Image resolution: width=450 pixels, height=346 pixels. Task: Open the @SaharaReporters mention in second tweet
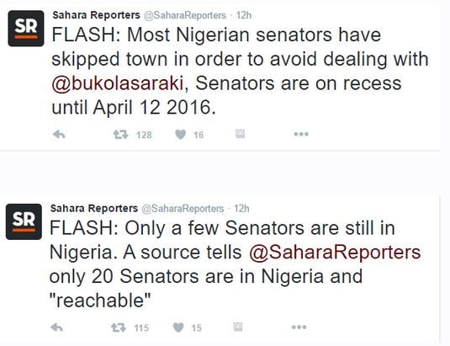coord(335,253)
